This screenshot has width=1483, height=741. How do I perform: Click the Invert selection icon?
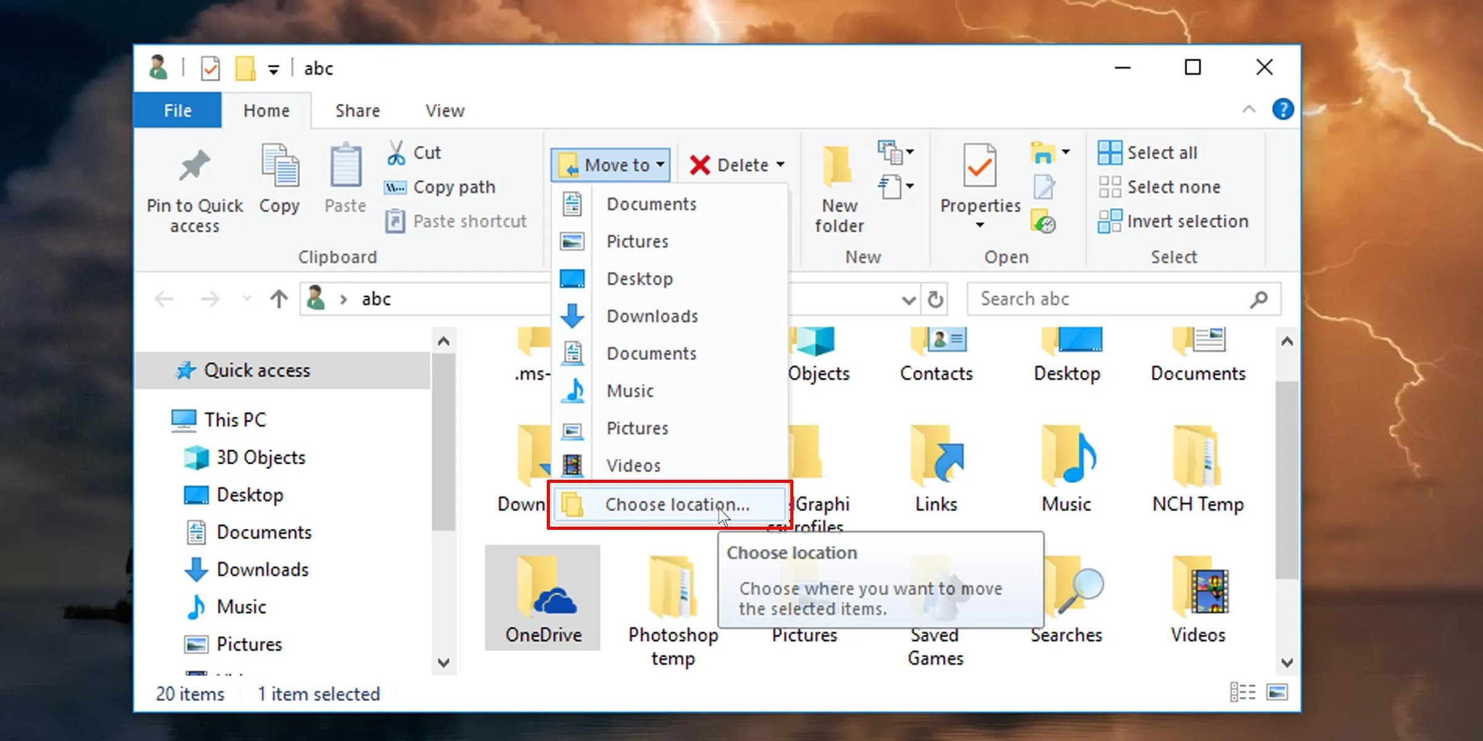[1110, 221]
